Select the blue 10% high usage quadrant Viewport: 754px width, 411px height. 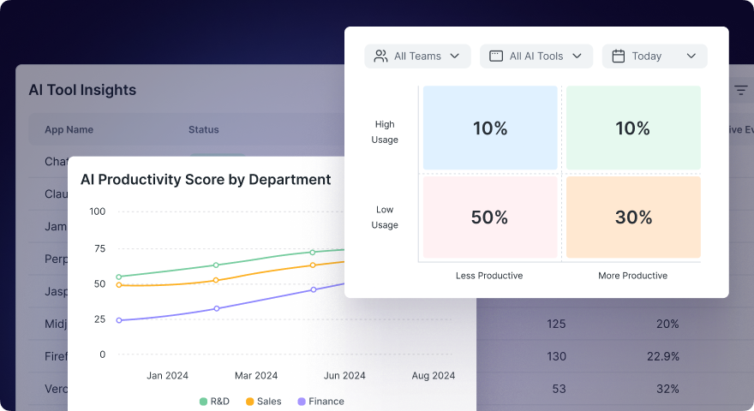(489, 128)
